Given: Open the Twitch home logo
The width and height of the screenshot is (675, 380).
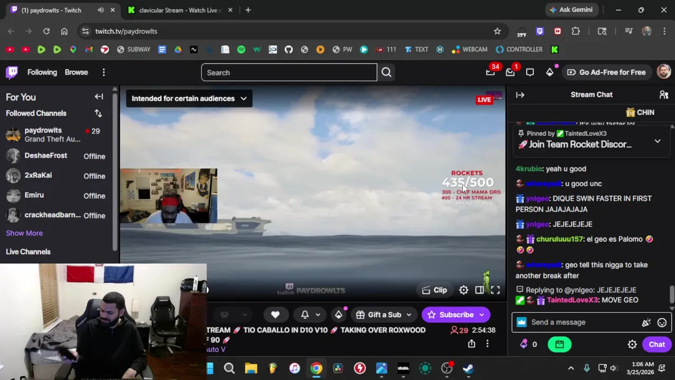Looking at the screenshot, I should coord(12,72).
